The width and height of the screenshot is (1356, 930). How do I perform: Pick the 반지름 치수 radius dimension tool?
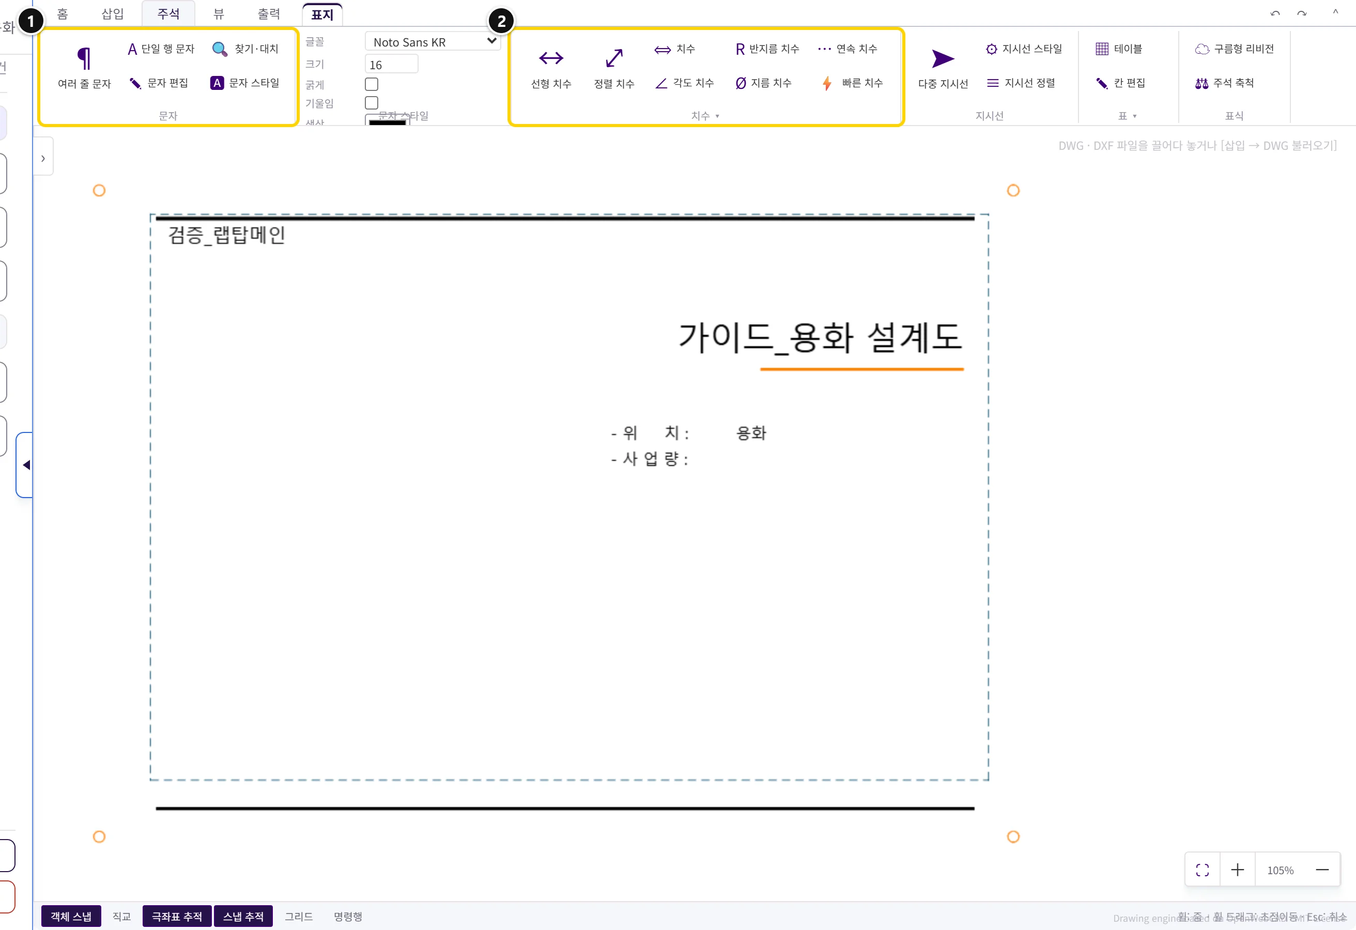767,49
